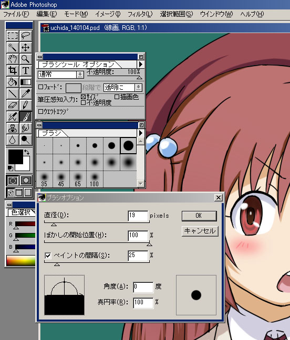Select the Eyedropper tool
This screenshot has width=290, height=340.
click(26, 93)
